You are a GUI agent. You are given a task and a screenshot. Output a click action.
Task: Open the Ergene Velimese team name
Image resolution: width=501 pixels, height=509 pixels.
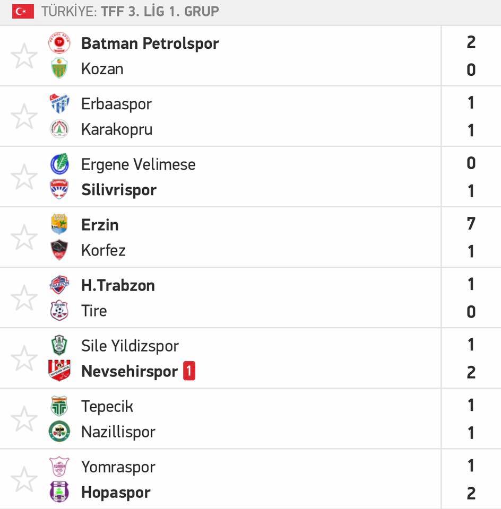pyautogui.click(x=139, y=164)
